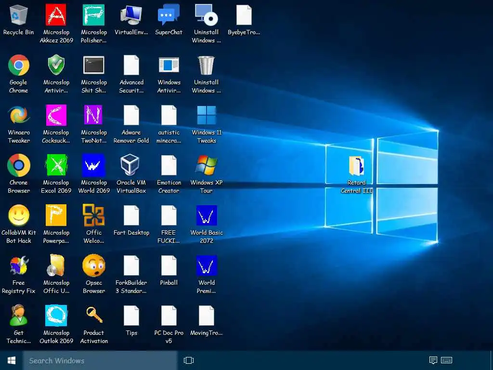Open the Windows Start button
This screenshot has width=493, height=370.
pyautogui.click(x=12, y=360)
